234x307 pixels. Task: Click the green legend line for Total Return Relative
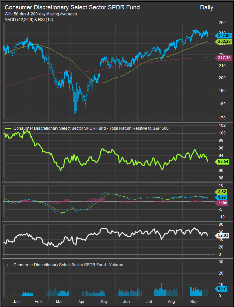click(8, 128)
